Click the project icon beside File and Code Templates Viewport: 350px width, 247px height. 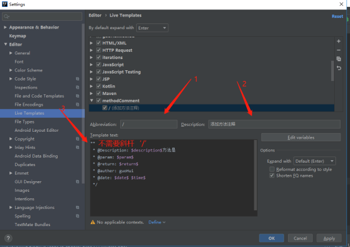pos(77,96)
